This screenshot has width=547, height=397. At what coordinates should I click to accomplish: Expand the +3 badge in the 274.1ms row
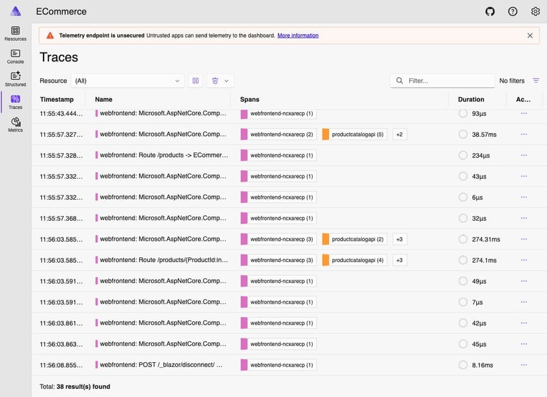point(400,260)
